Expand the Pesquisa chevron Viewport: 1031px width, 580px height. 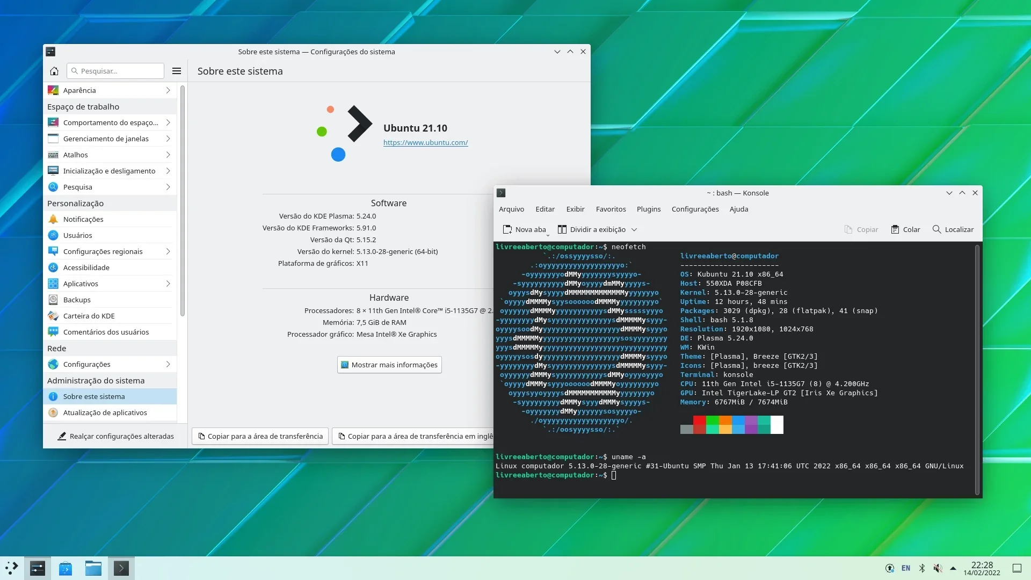pyautogui.click(x=168, y=187)
